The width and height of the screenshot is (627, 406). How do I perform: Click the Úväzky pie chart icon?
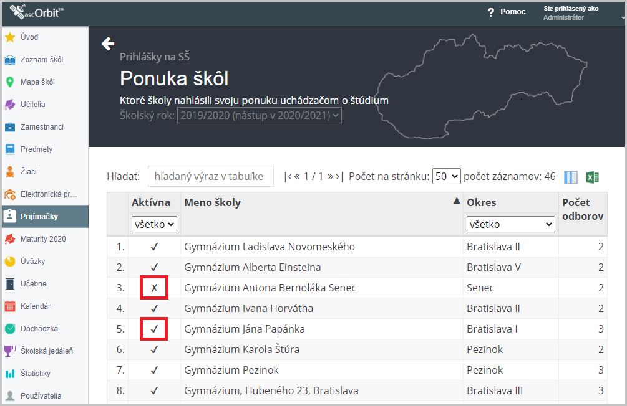point(10,262)
